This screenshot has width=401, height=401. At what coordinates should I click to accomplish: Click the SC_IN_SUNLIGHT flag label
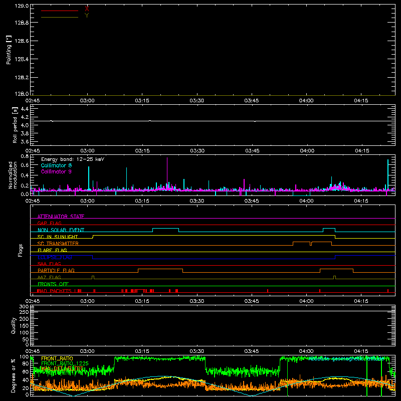coord(58,237)
